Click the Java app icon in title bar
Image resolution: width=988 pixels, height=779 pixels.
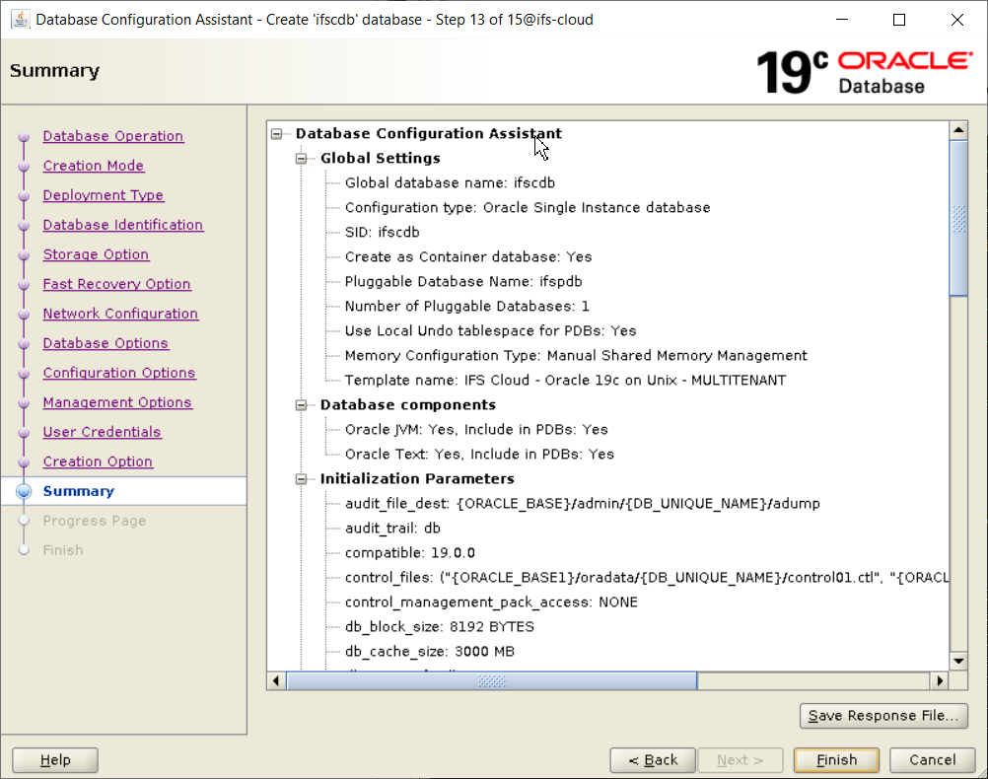pos(20,20)
